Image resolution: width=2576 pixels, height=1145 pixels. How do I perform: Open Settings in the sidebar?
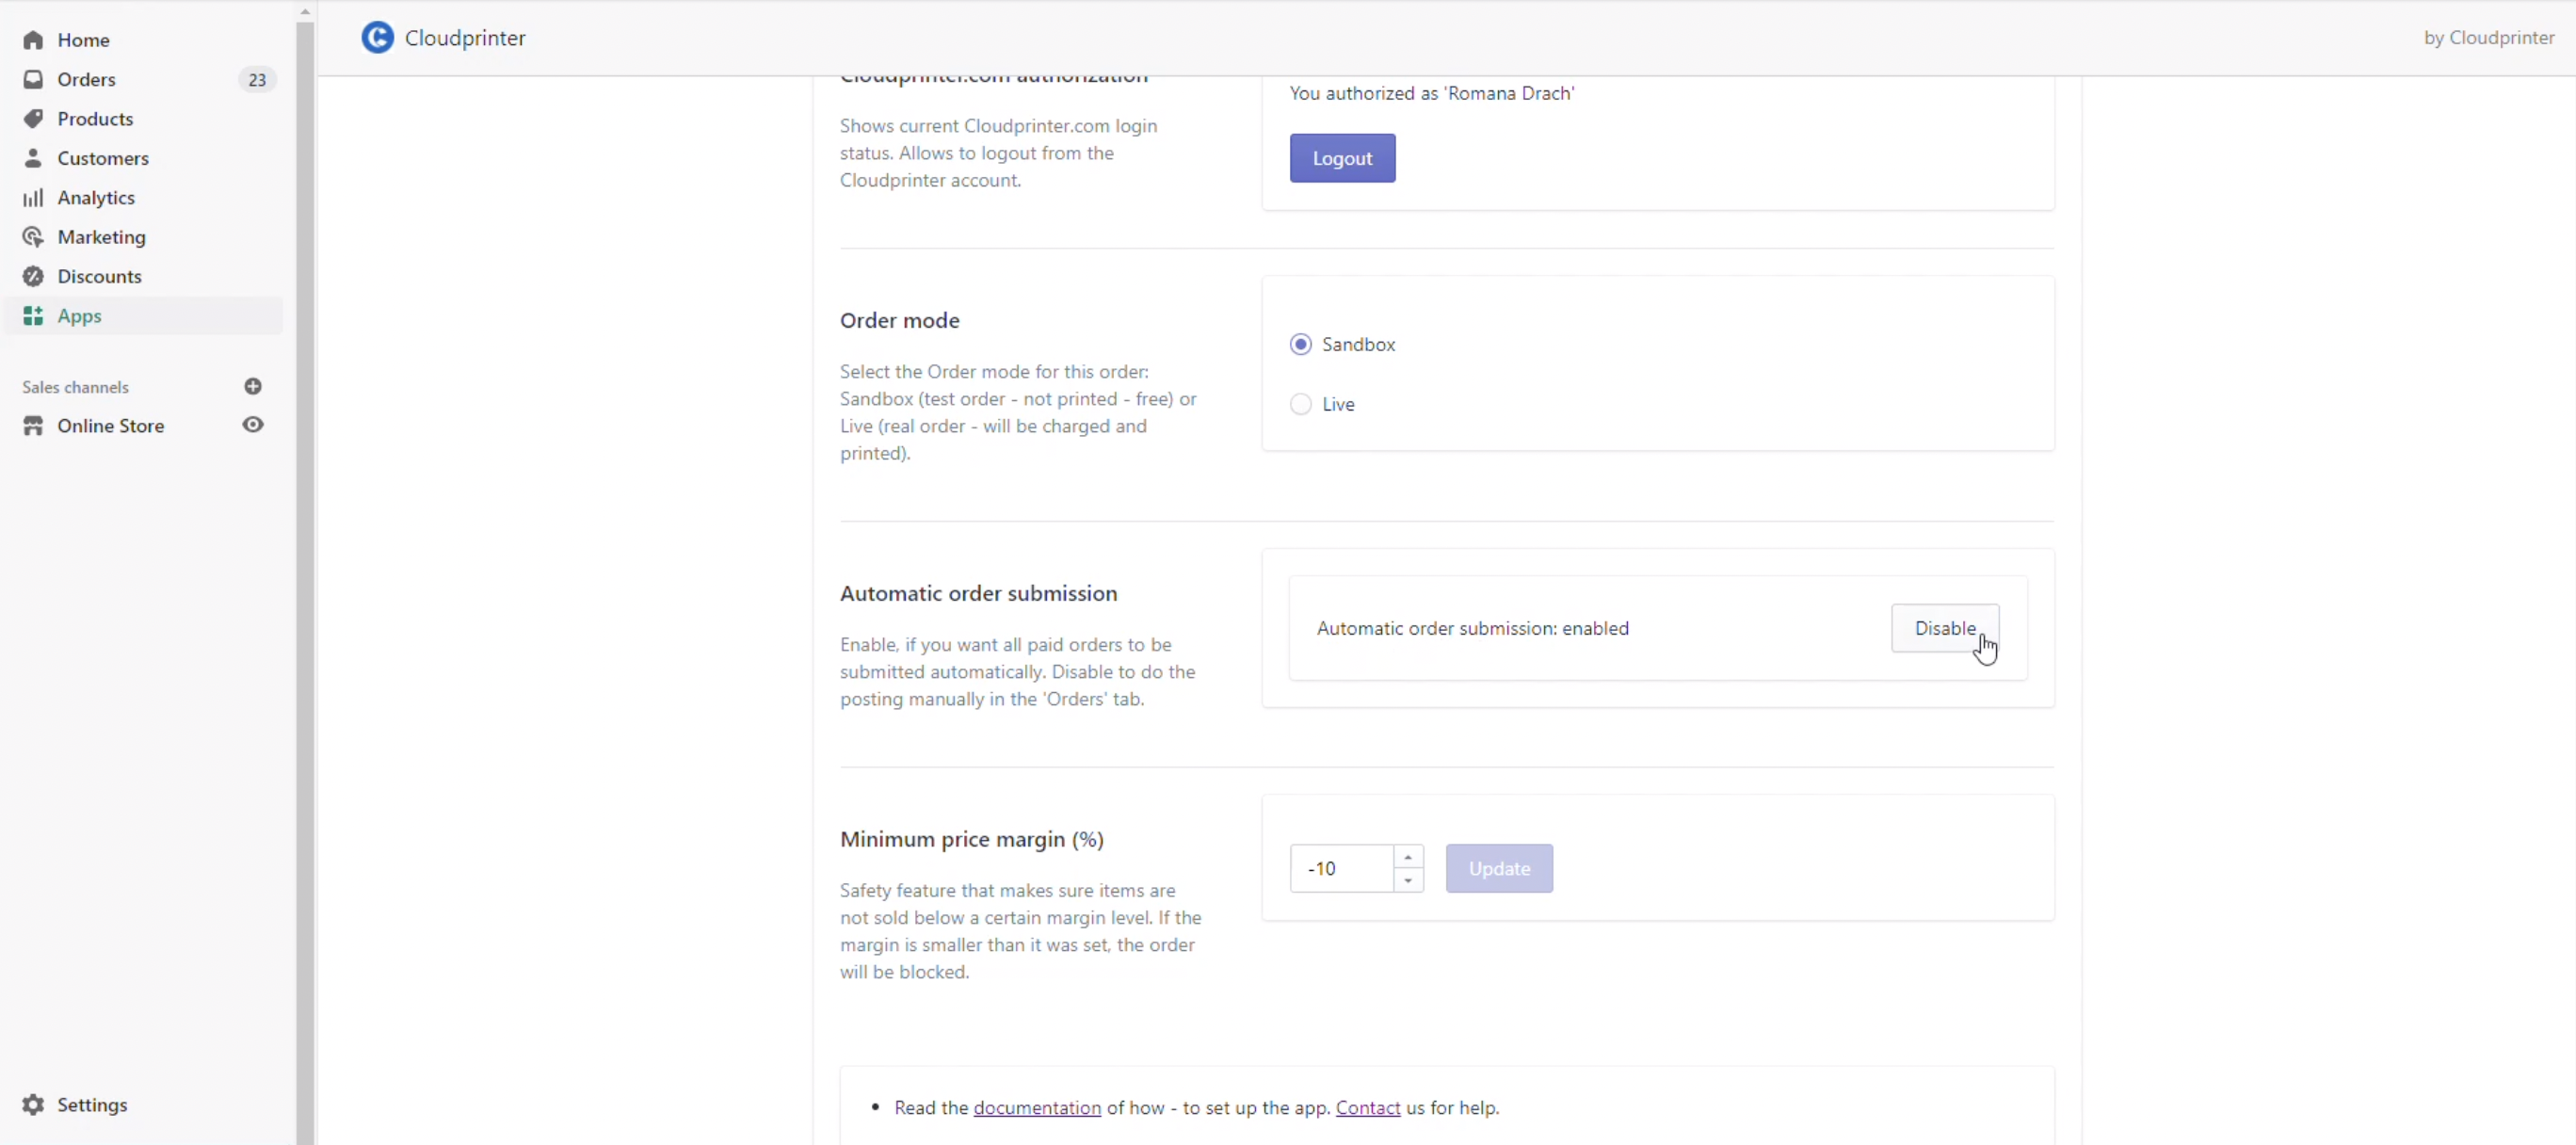click(x=92, y=1104)
